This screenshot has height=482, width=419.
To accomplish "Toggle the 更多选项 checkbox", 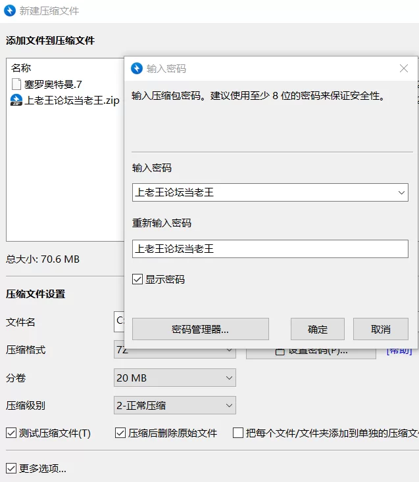I will [x=11, y=468].
